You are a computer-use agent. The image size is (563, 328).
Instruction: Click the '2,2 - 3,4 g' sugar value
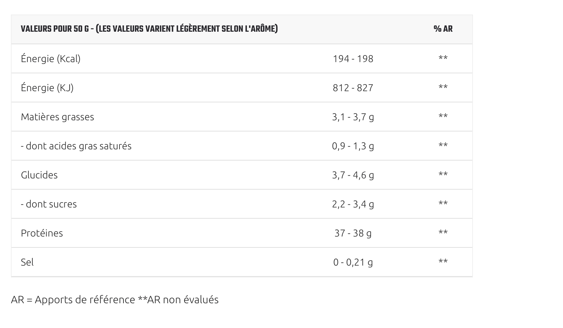tap(353, 204)
